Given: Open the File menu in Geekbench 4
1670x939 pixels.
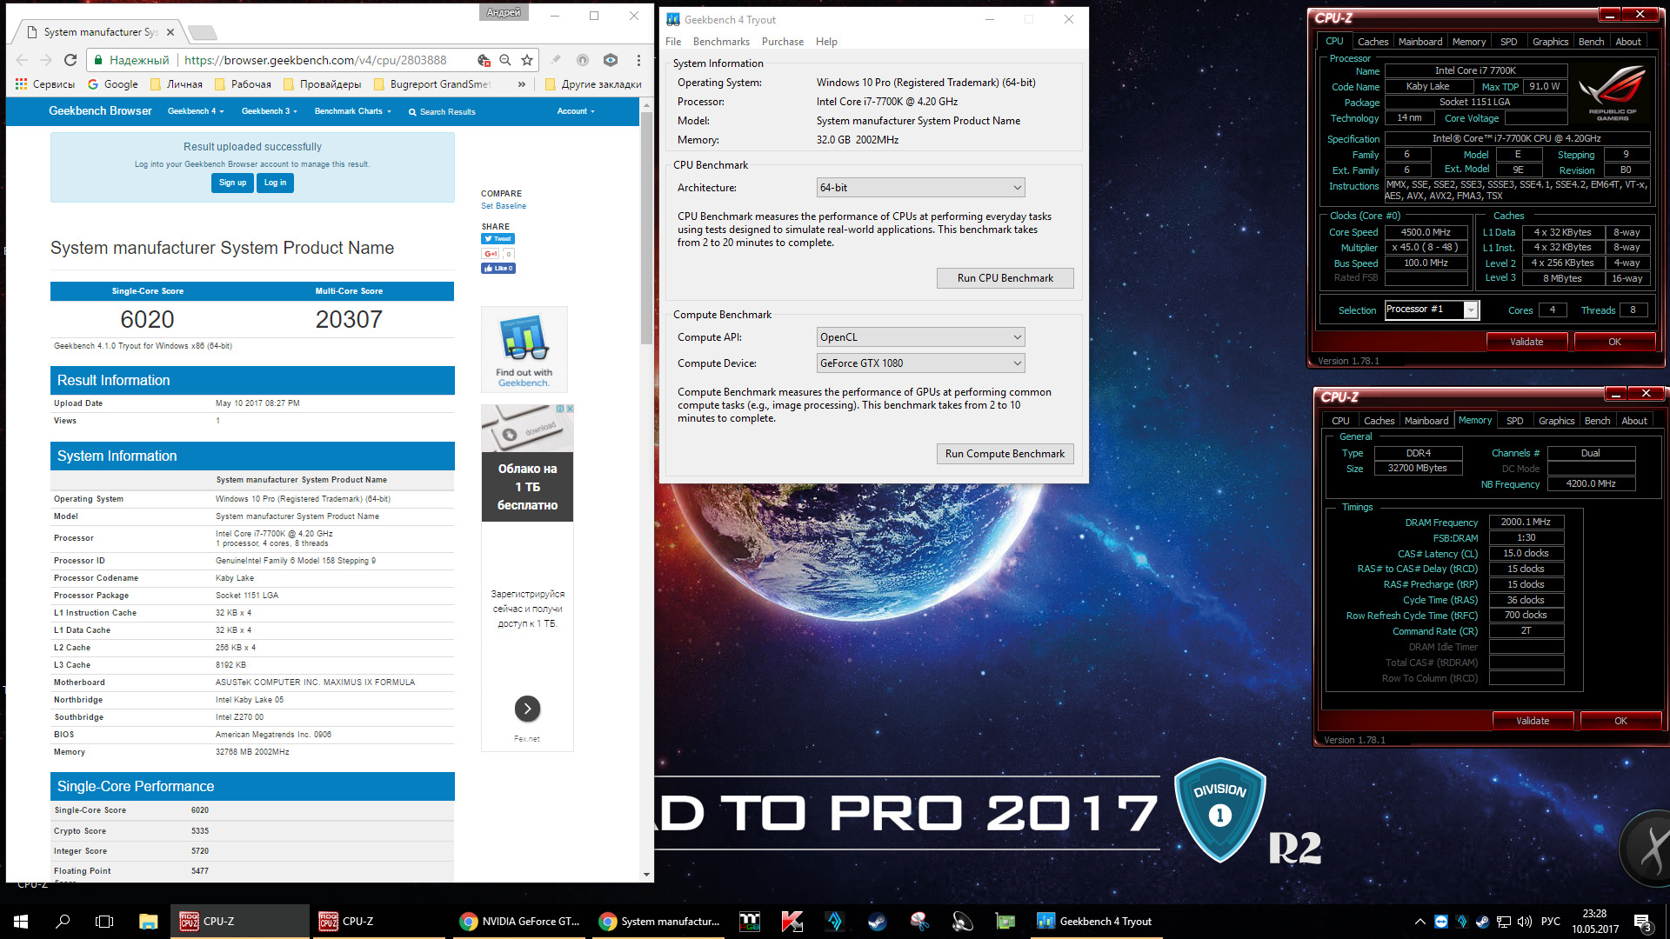Looking at the screenshot, I should (x=673, y=42).
